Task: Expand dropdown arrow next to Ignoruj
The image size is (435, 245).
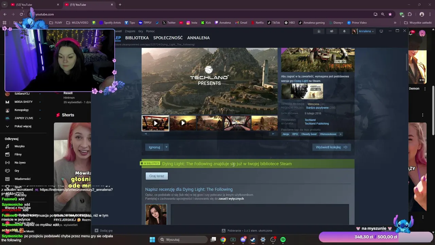Action: pyautogui.click(x=166, y=147)
